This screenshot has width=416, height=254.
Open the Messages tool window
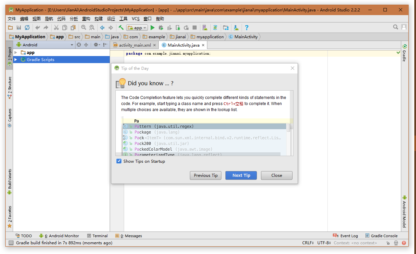pos(128,236)
